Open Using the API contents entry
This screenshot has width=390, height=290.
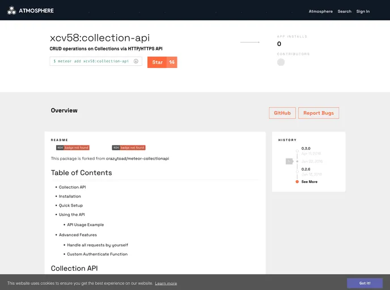click(72, 215)
